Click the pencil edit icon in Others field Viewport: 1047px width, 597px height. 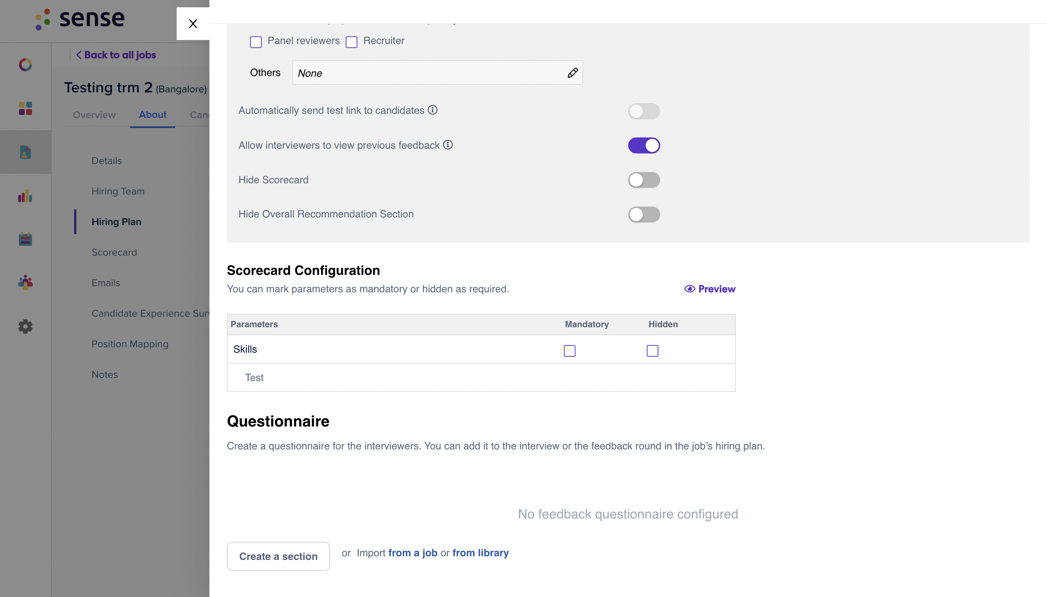(572, 73)
